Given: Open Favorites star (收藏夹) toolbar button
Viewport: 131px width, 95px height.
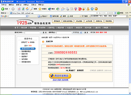Looking at the screenshot, I should [42, 9].
